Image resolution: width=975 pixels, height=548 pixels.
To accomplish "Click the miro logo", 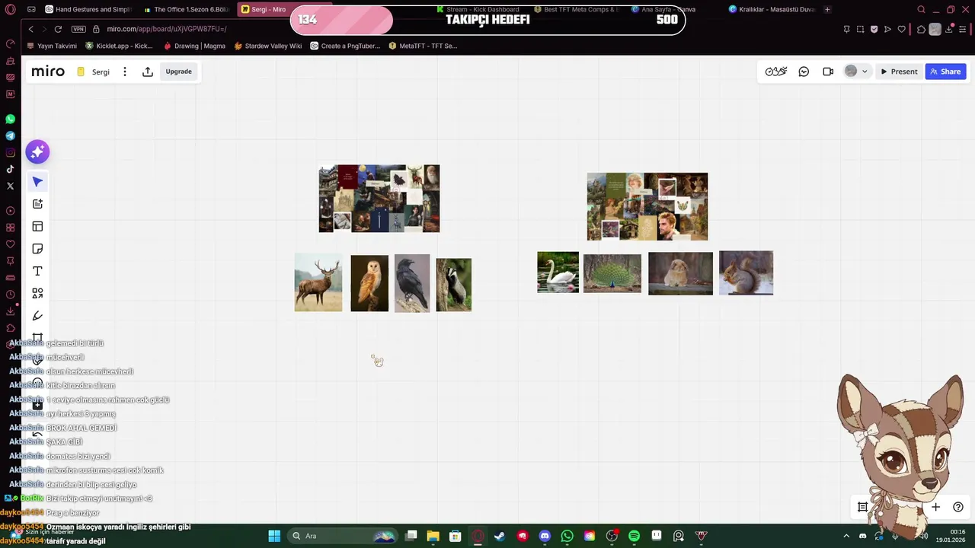I will tap(48, 72).
